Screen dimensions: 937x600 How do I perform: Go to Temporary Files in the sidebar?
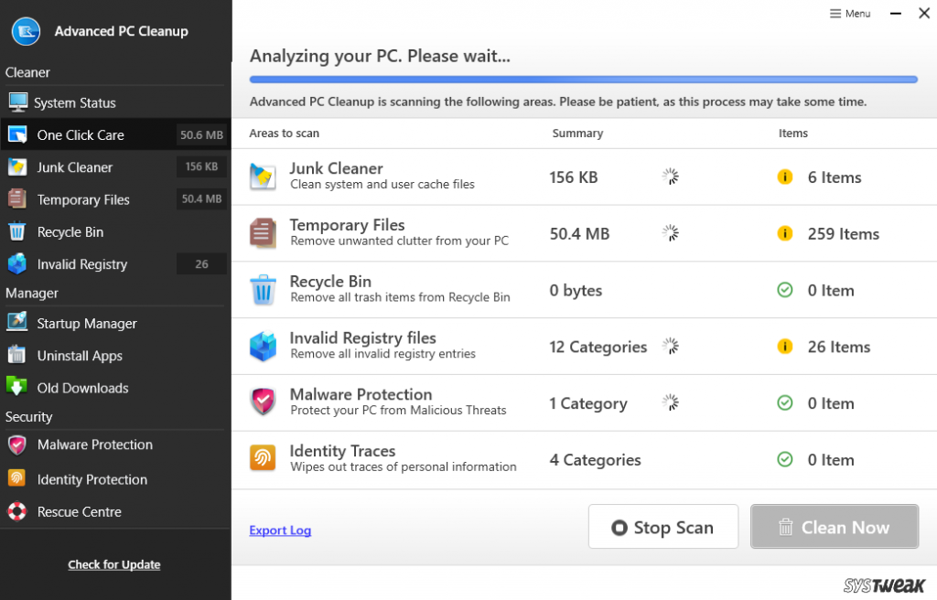tap(115, 199)
